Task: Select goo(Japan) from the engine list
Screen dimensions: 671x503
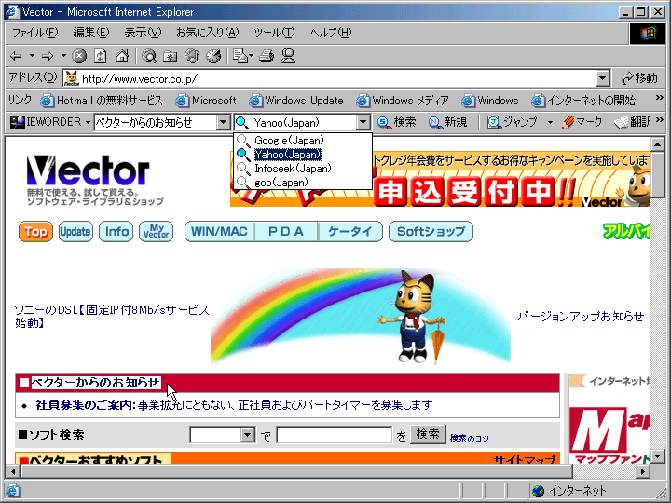Action: [x=303, y=183]
